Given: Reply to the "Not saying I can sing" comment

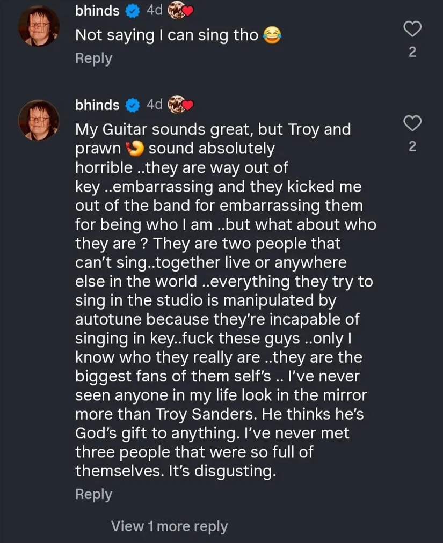Looking at the screenshot, I should [x=93, y=58].
